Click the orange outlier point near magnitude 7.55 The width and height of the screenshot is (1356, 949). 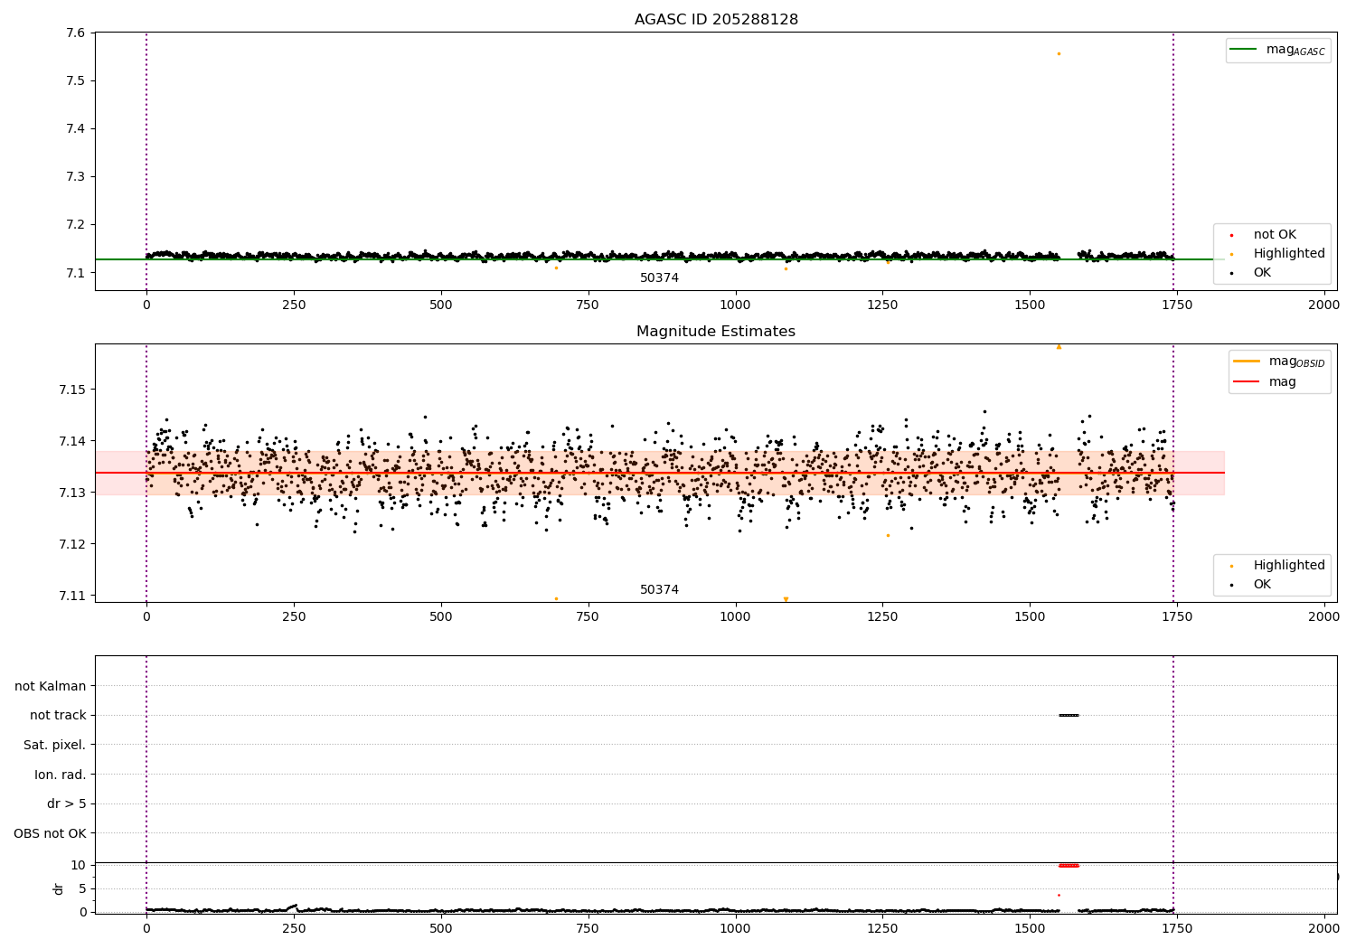[x=1059, y=53]
